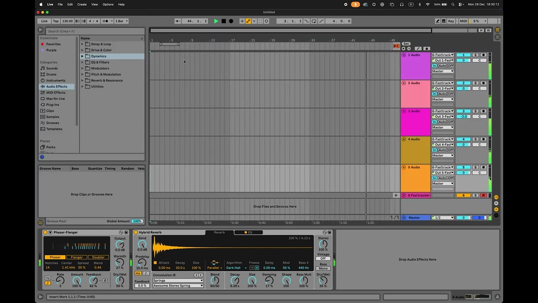This screenshot has height=303, width=538.
Task: Toggle the Loop switch in transport
Action: pos(314,21)
